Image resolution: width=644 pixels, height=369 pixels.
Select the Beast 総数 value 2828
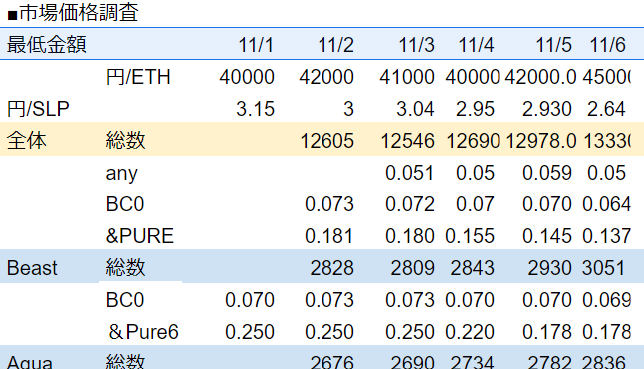[331, 268]
